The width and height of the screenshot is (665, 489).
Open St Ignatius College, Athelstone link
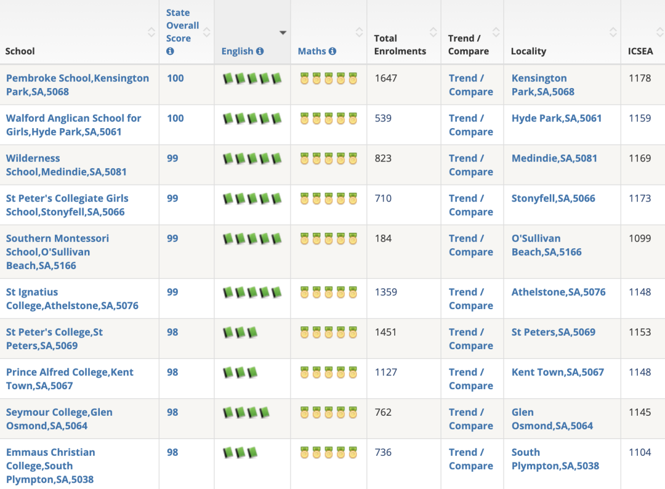[x=72, y=299]
